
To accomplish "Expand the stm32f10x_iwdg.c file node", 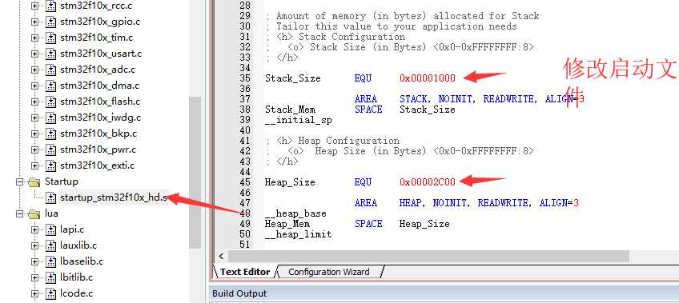I will coord(35,118).
